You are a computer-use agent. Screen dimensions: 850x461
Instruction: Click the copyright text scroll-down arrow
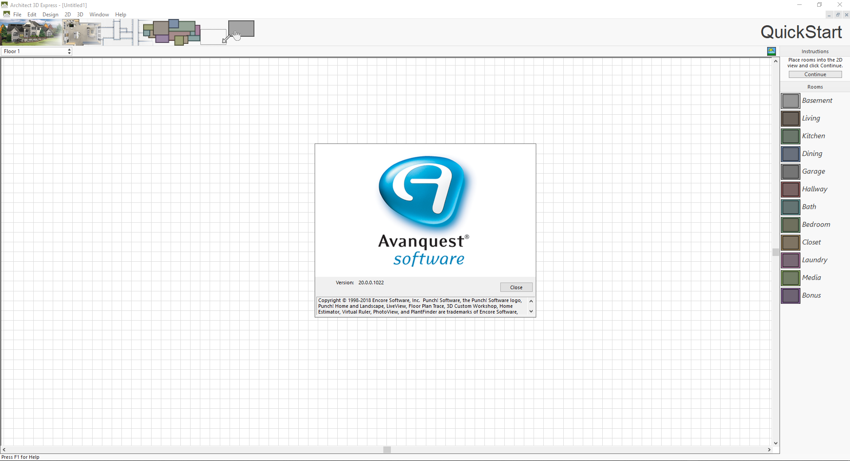[531, 311]
